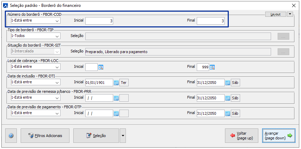Focus Local de cobrança Final field 999
This screenshot has height=149, width=301.
coord(203,67)
